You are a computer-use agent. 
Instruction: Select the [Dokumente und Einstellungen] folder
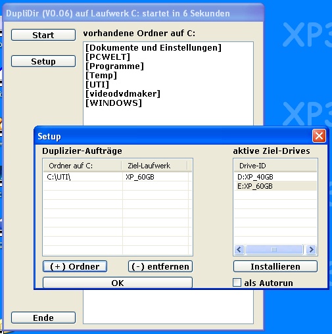153,47
